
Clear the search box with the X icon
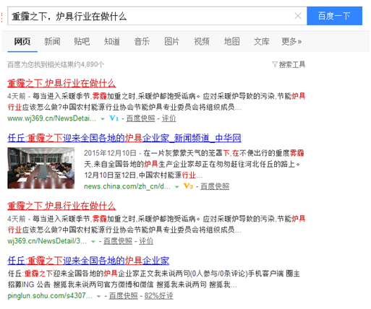tap(298, 16)
